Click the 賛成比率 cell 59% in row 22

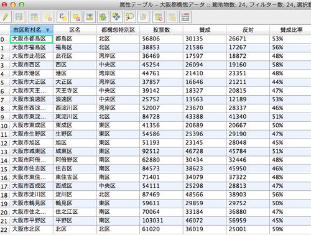coord(290,229)
